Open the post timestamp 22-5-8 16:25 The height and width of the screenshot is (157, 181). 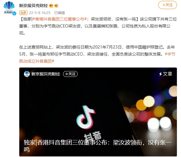coord(40,13)
